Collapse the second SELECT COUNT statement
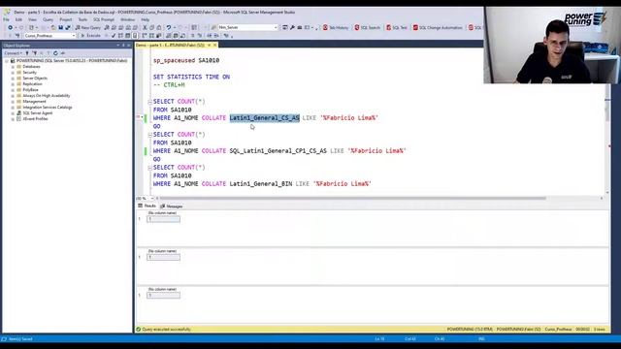 tap(150, 135)
